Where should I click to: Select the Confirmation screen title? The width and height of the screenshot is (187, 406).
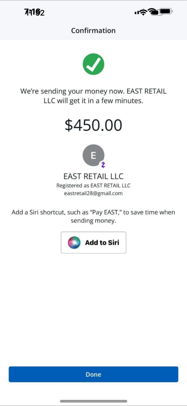pos(93,31)
